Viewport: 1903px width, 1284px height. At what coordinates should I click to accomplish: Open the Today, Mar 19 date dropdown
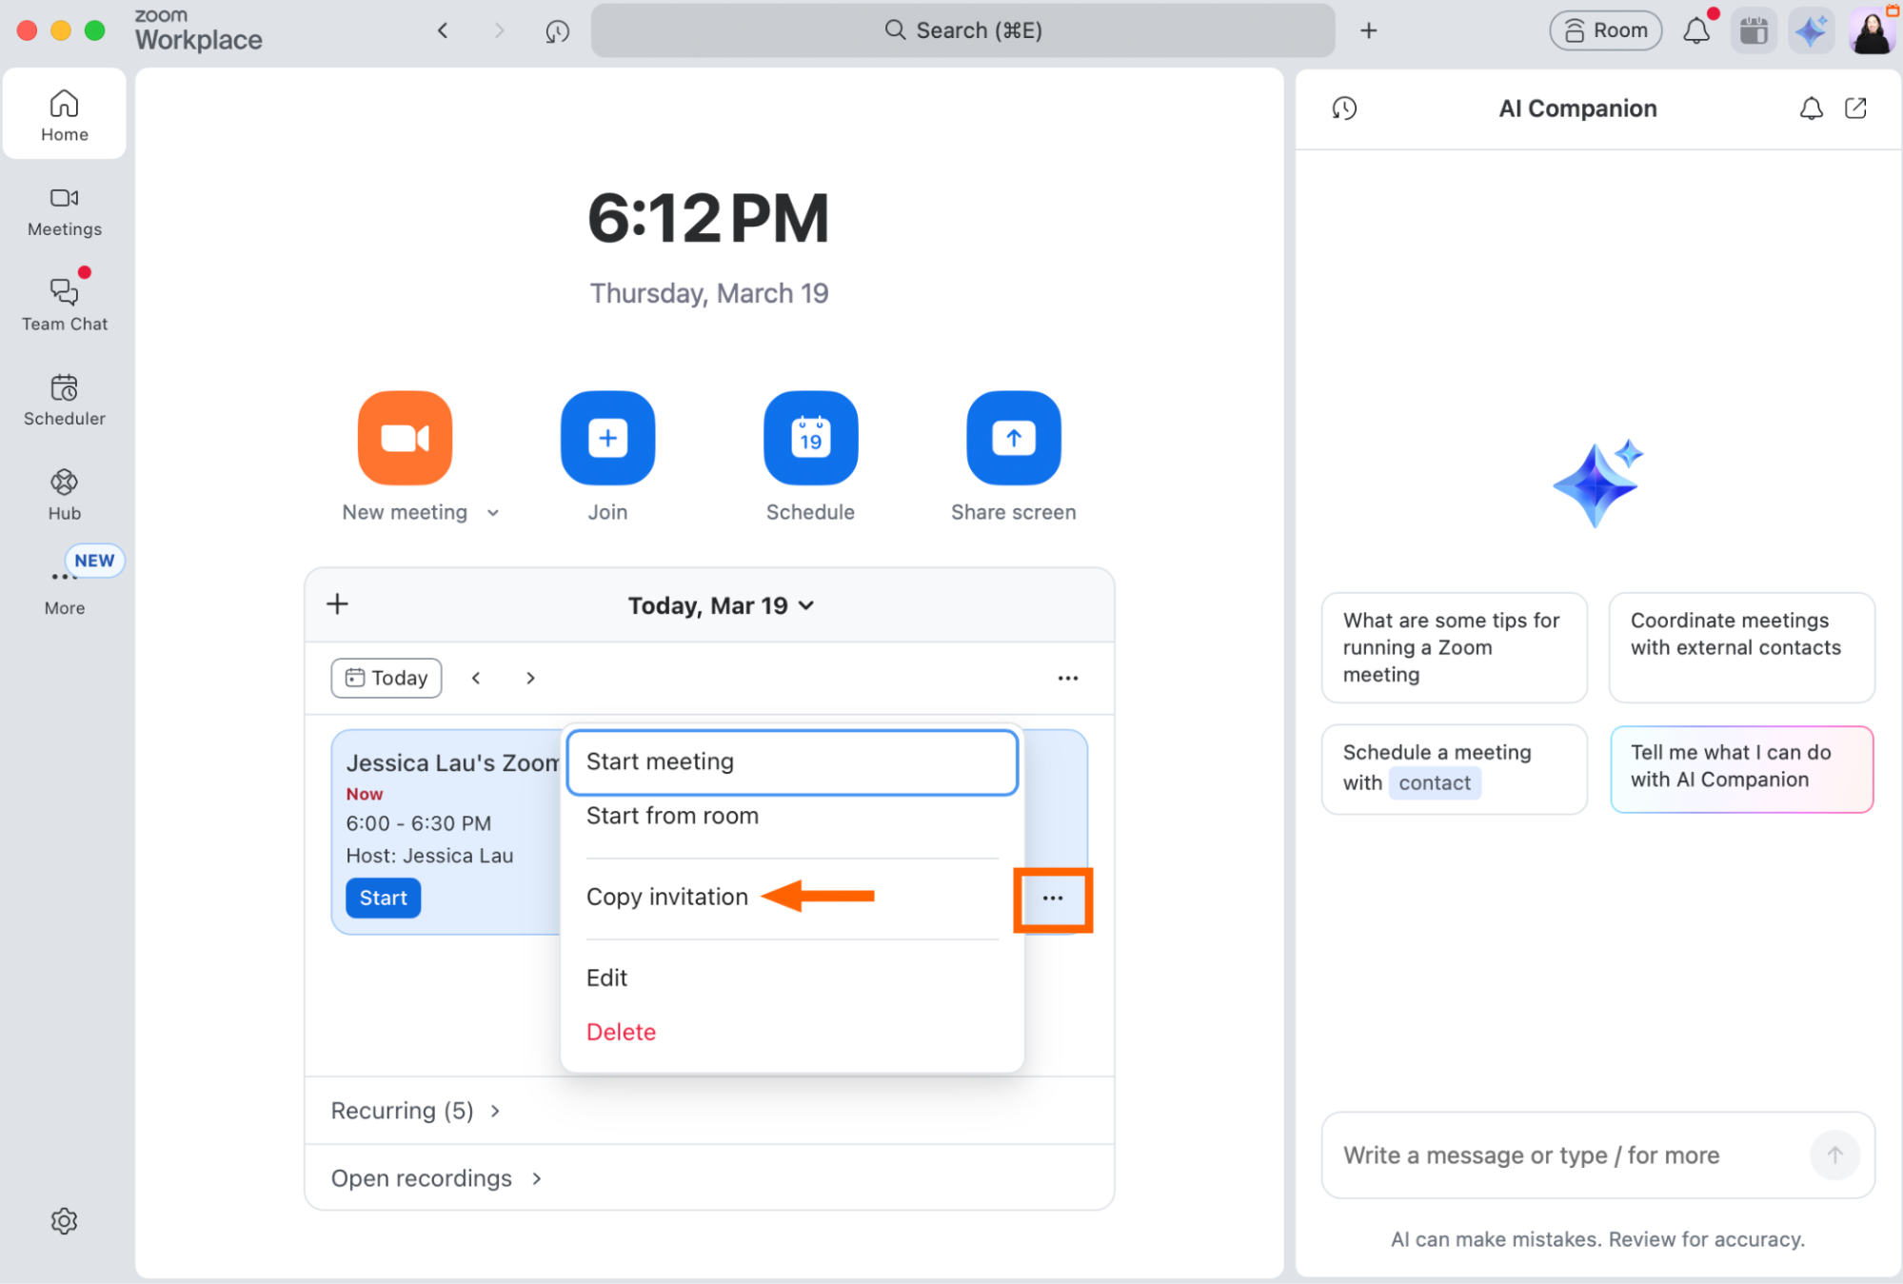coord(722,604)
